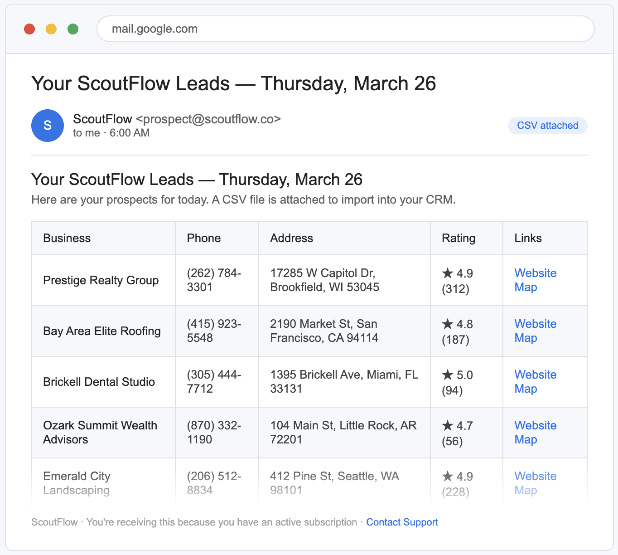
Task: Select the Brickell Dental Studio business name
Action: coord(99,382)
